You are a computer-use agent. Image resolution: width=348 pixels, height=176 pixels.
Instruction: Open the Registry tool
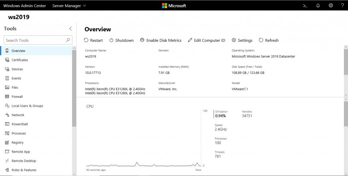[x=36, y=142]
